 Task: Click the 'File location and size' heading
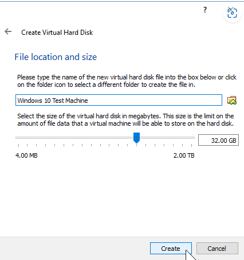[x=56, y=57]
